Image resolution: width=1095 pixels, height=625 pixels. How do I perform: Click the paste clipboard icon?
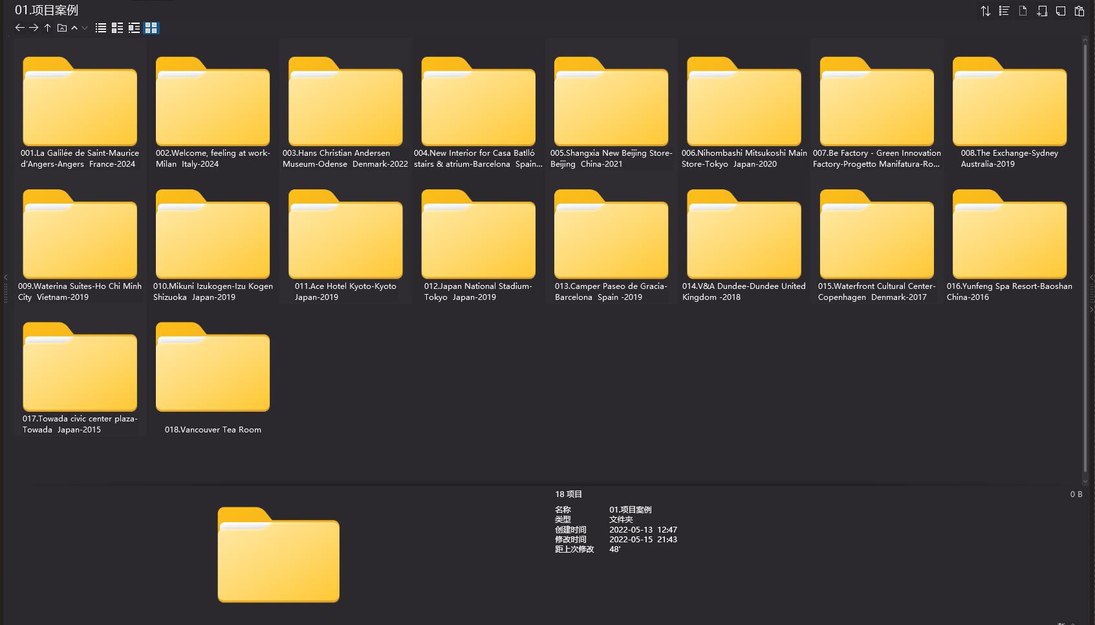[1079, 11]
